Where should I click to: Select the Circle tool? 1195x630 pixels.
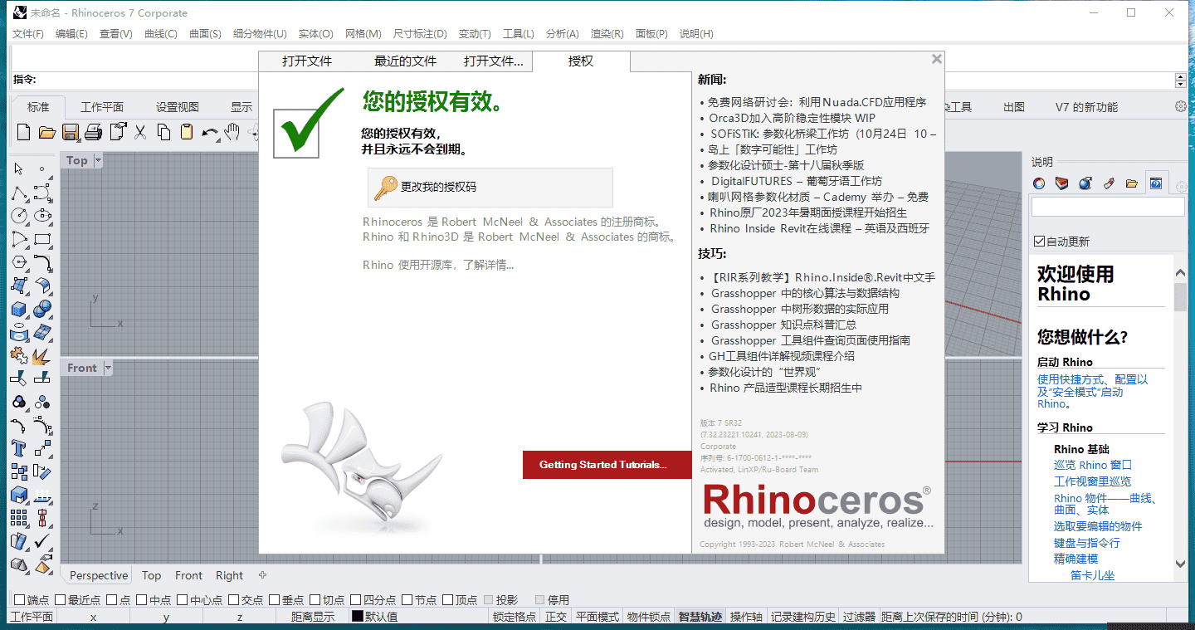[19, 215]
